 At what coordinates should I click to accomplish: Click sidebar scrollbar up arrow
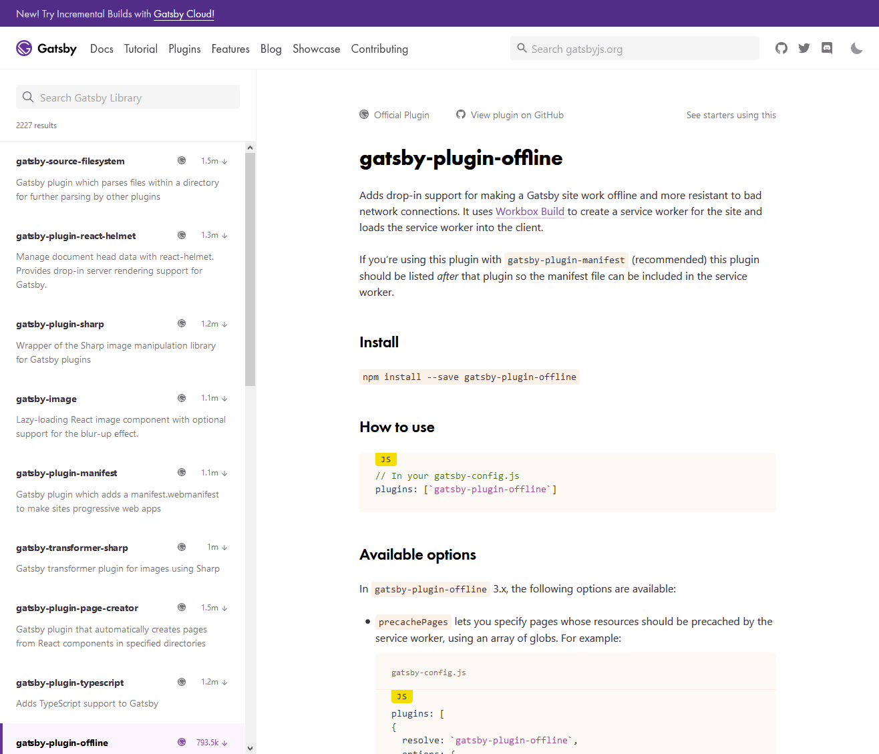pyautogui.click(x=250, y=148)
